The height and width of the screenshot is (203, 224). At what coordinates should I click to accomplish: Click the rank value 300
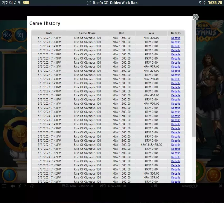tap(26, 3)
